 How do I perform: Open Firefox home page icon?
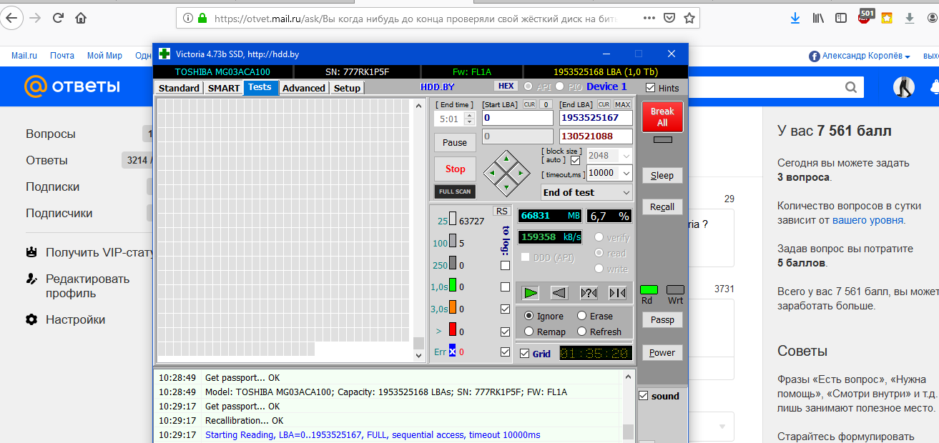click(x=81, y=18)
